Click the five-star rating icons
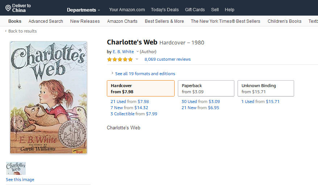Screen dimensions: 318x185 tap(120, 59)
